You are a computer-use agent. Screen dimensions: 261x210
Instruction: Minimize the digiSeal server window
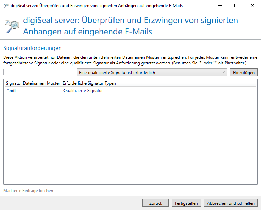(220, 5)
